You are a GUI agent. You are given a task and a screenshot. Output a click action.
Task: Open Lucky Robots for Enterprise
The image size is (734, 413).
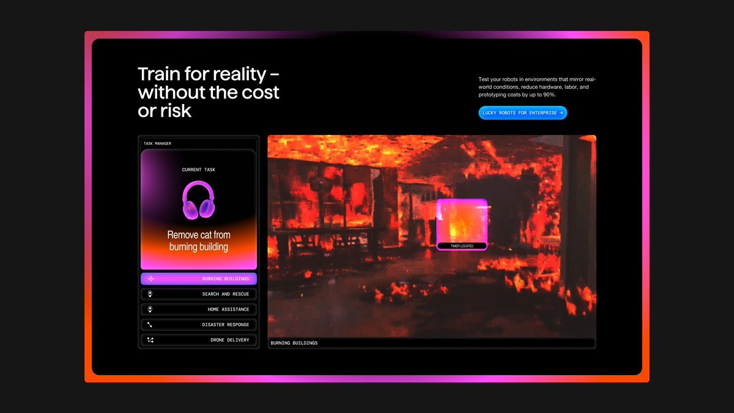(522, 113)
